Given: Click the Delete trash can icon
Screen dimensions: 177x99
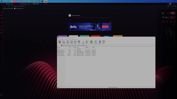Looking at the screenshot, I should (75, 42).
